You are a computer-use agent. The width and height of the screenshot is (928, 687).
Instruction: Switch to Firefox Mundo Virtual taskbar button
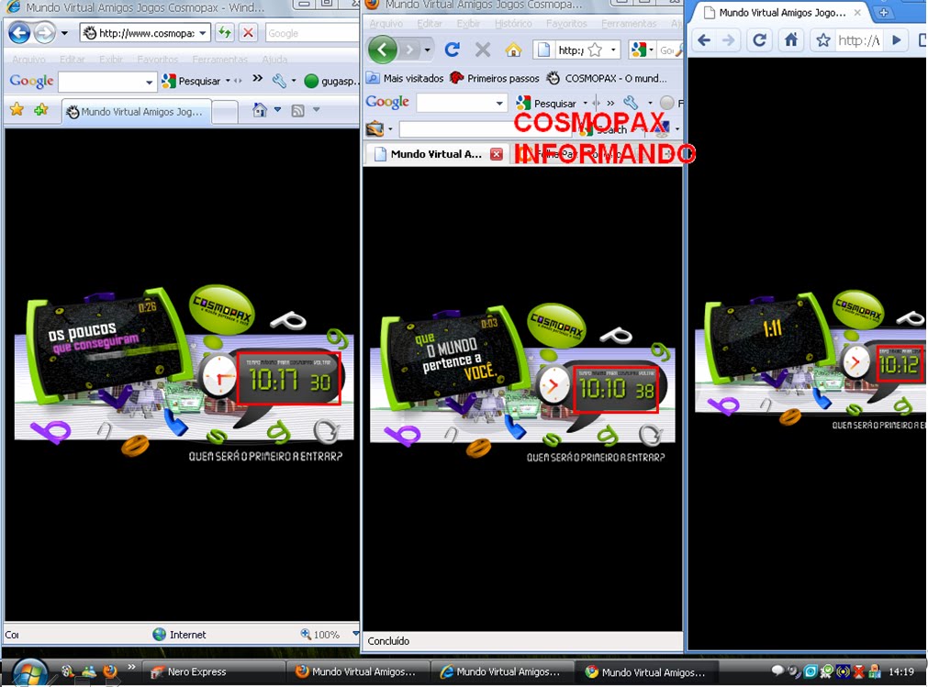pos(358,672)
